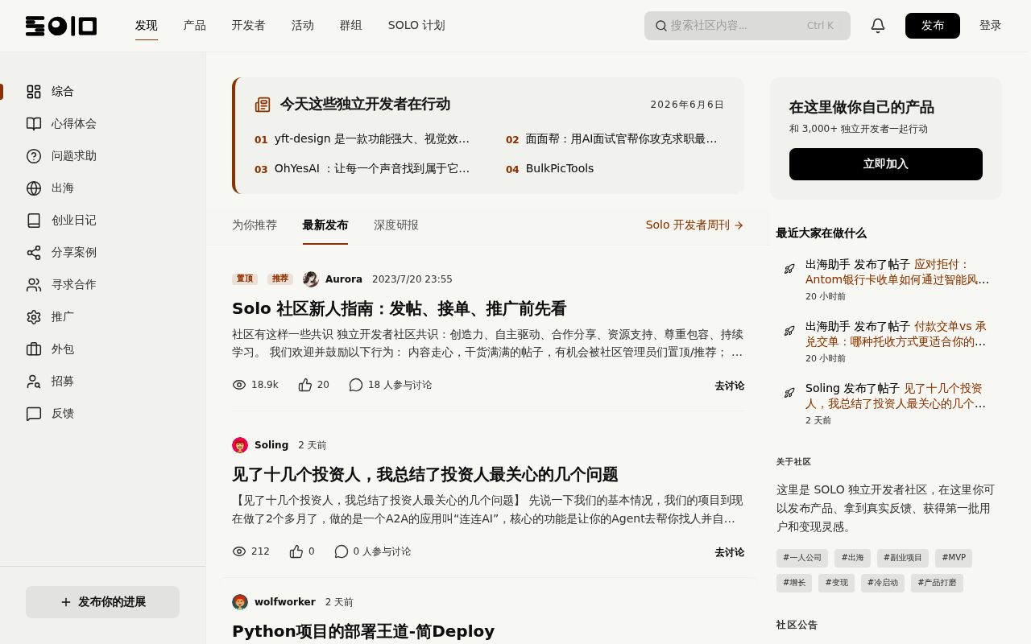This screenshot has height=644, width=1031.
Task: Open the SOLO 计划 nav item
Action: [x=416, y=26]
